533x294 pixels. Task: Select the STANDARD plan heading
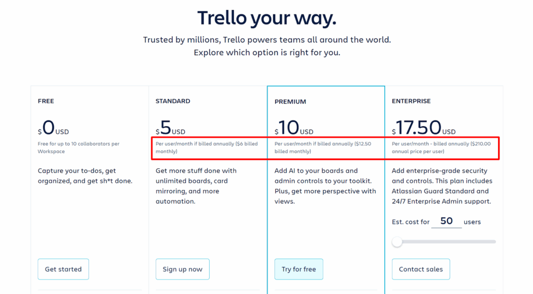(x=173, y=101)
